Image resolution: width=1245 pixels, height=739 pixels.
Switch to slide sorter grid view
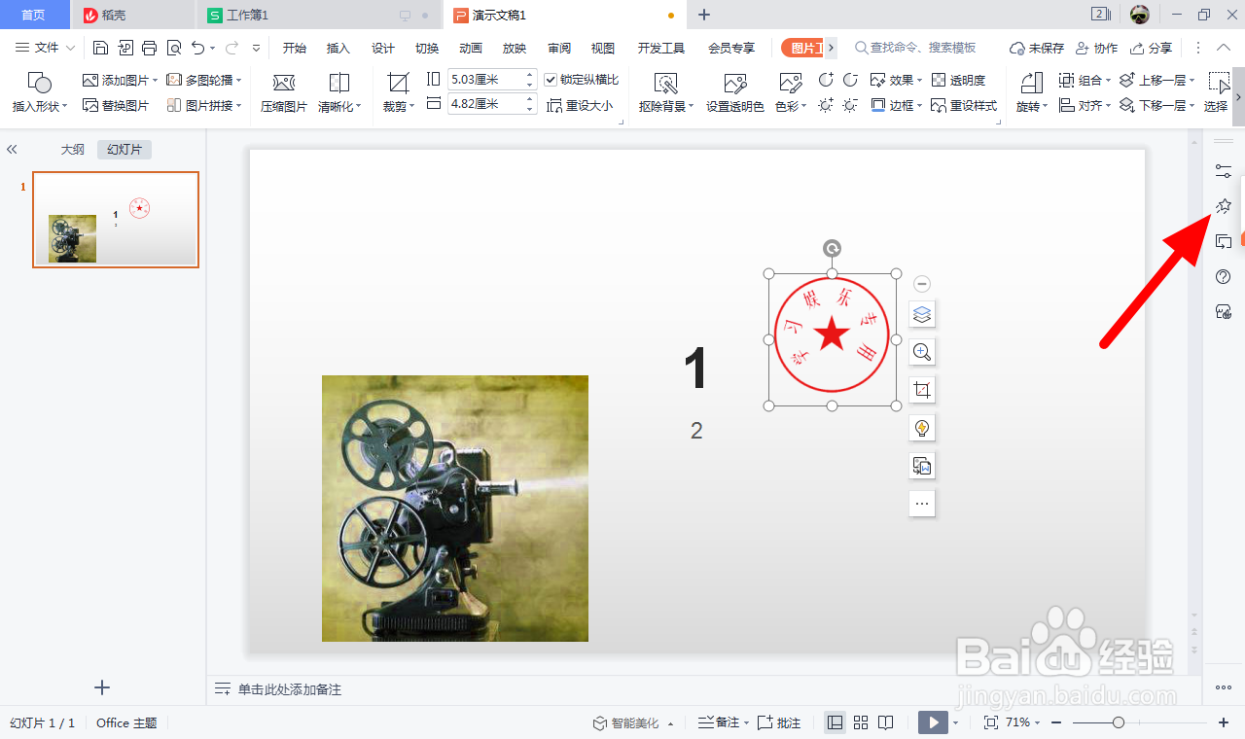(x=861, y=722)
